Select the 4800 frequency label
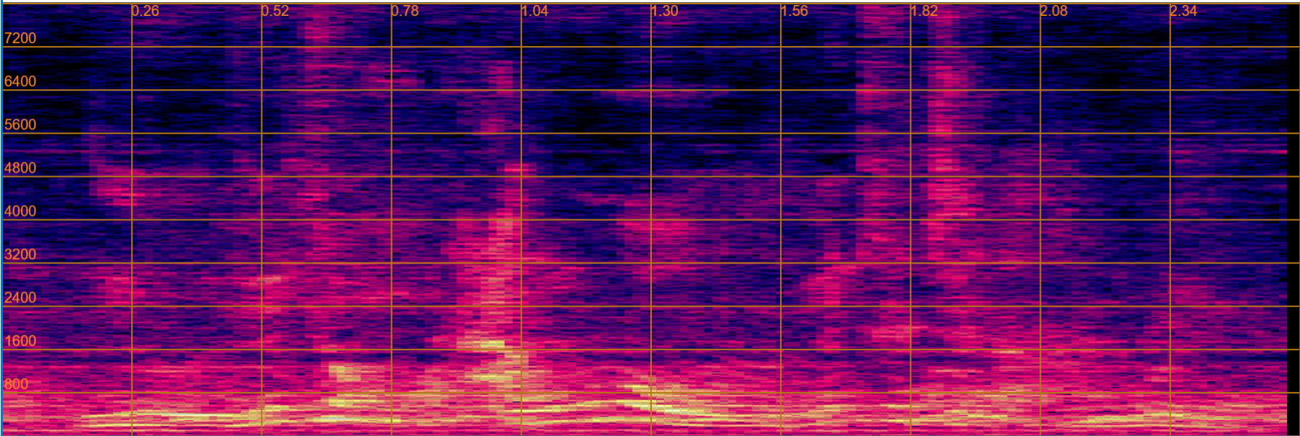The width and height of the screenshot is (1300, 436). [20, 168]
